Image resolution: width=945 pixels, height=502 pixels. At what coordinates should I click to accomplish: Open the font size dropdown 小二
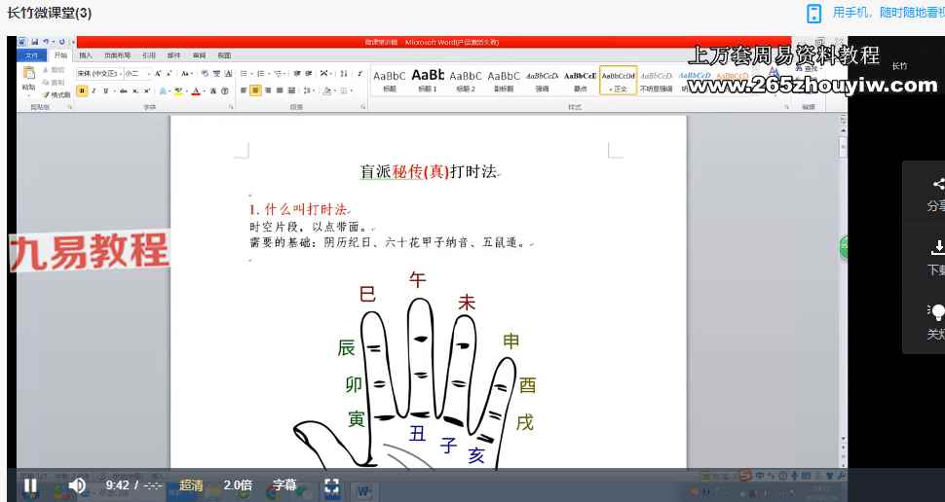(136, 73)
